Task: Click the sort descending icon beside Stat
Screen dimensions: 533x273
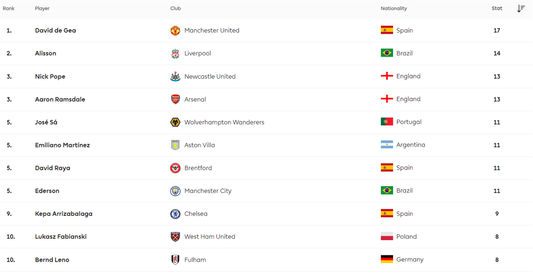Action: click(521, 8)
